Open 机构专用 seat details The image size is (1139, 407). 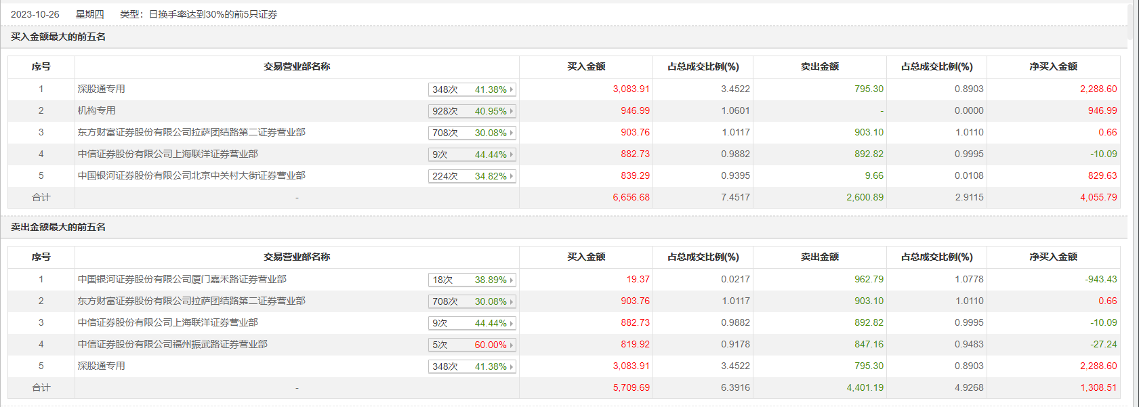pos(96,110)
